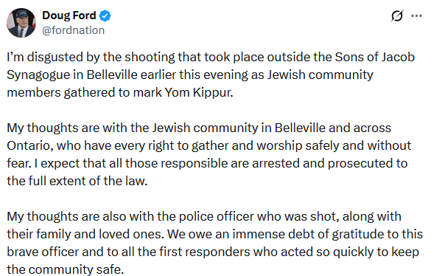Open Doug Ford's profile picture

(x=21, y=23)
